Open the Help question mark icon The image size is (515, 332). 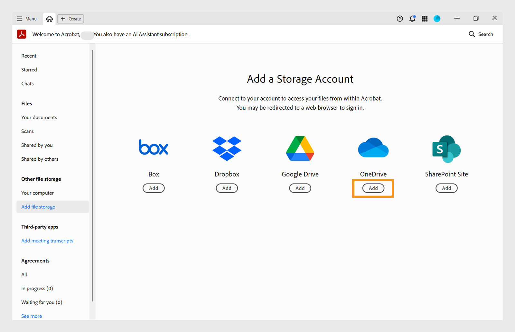click(399, 19)
